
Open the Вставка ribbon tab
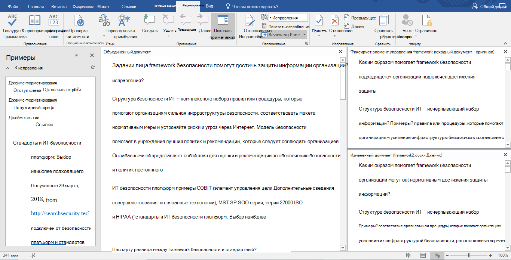tap(59, 7)
